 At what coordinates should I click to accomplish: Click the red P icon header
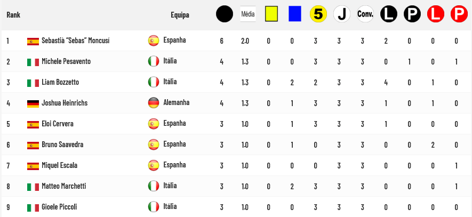[459, 14]
